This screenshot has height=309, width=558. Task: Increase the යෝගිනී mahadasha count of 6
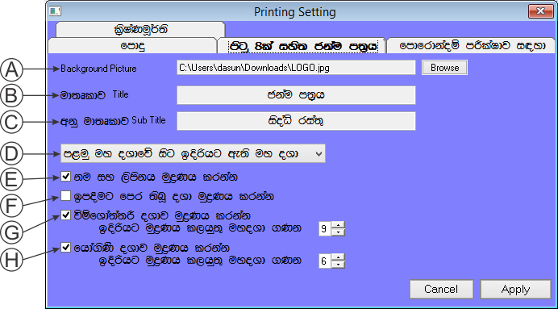[338, 257]
